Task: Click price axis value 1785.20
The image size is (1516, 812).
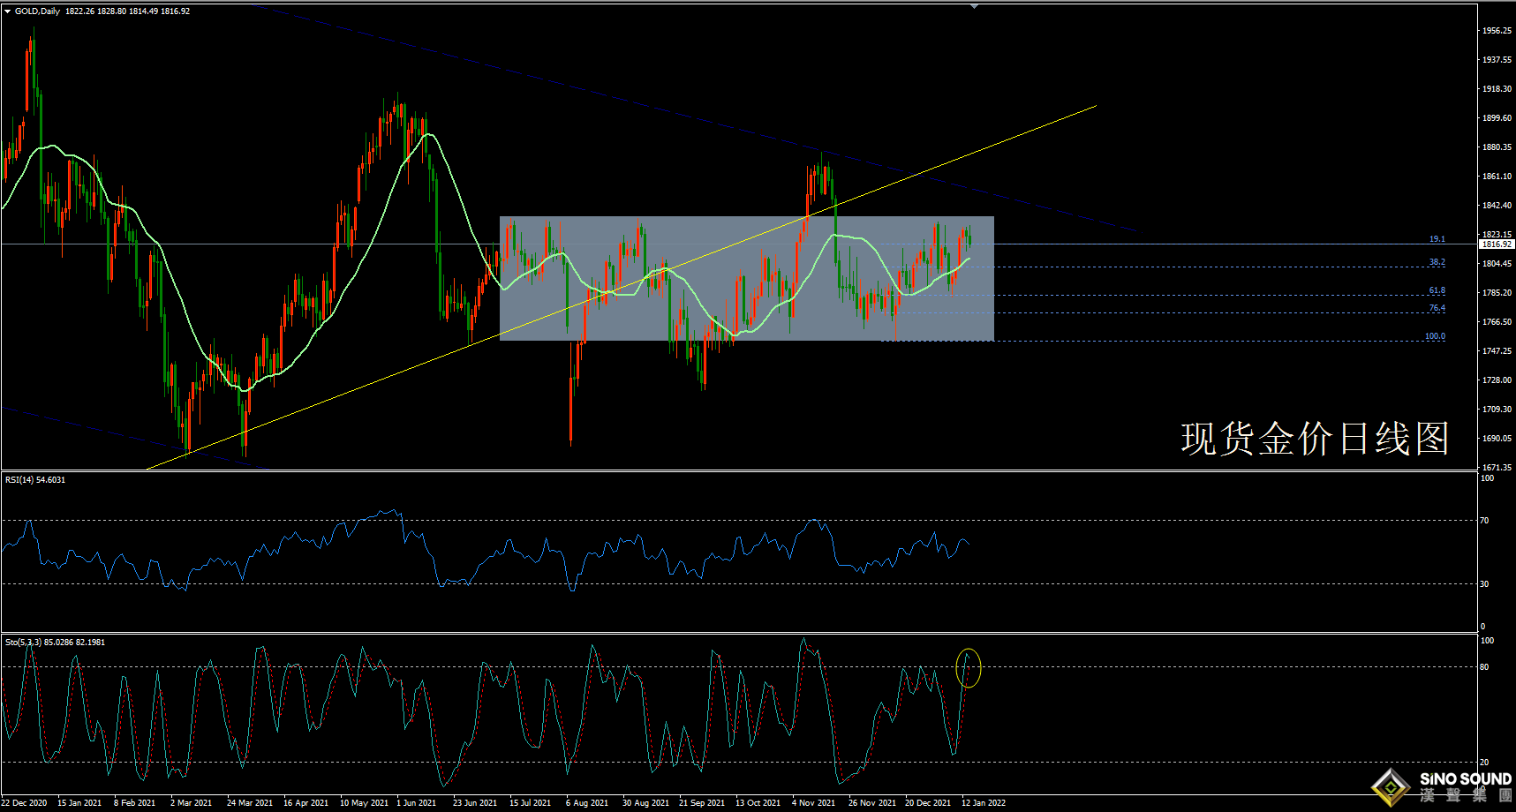Action: tap(1497, 293)
